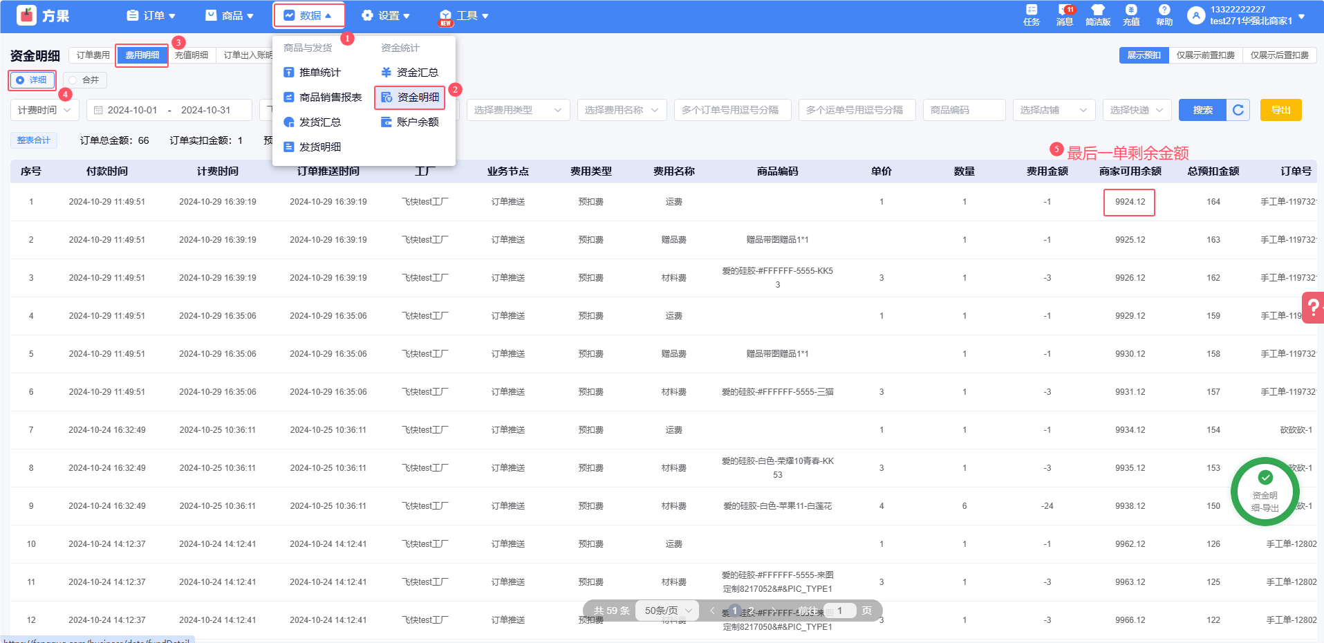
Task: Switch to the 充值明细 tab
Action: point(192,55)
